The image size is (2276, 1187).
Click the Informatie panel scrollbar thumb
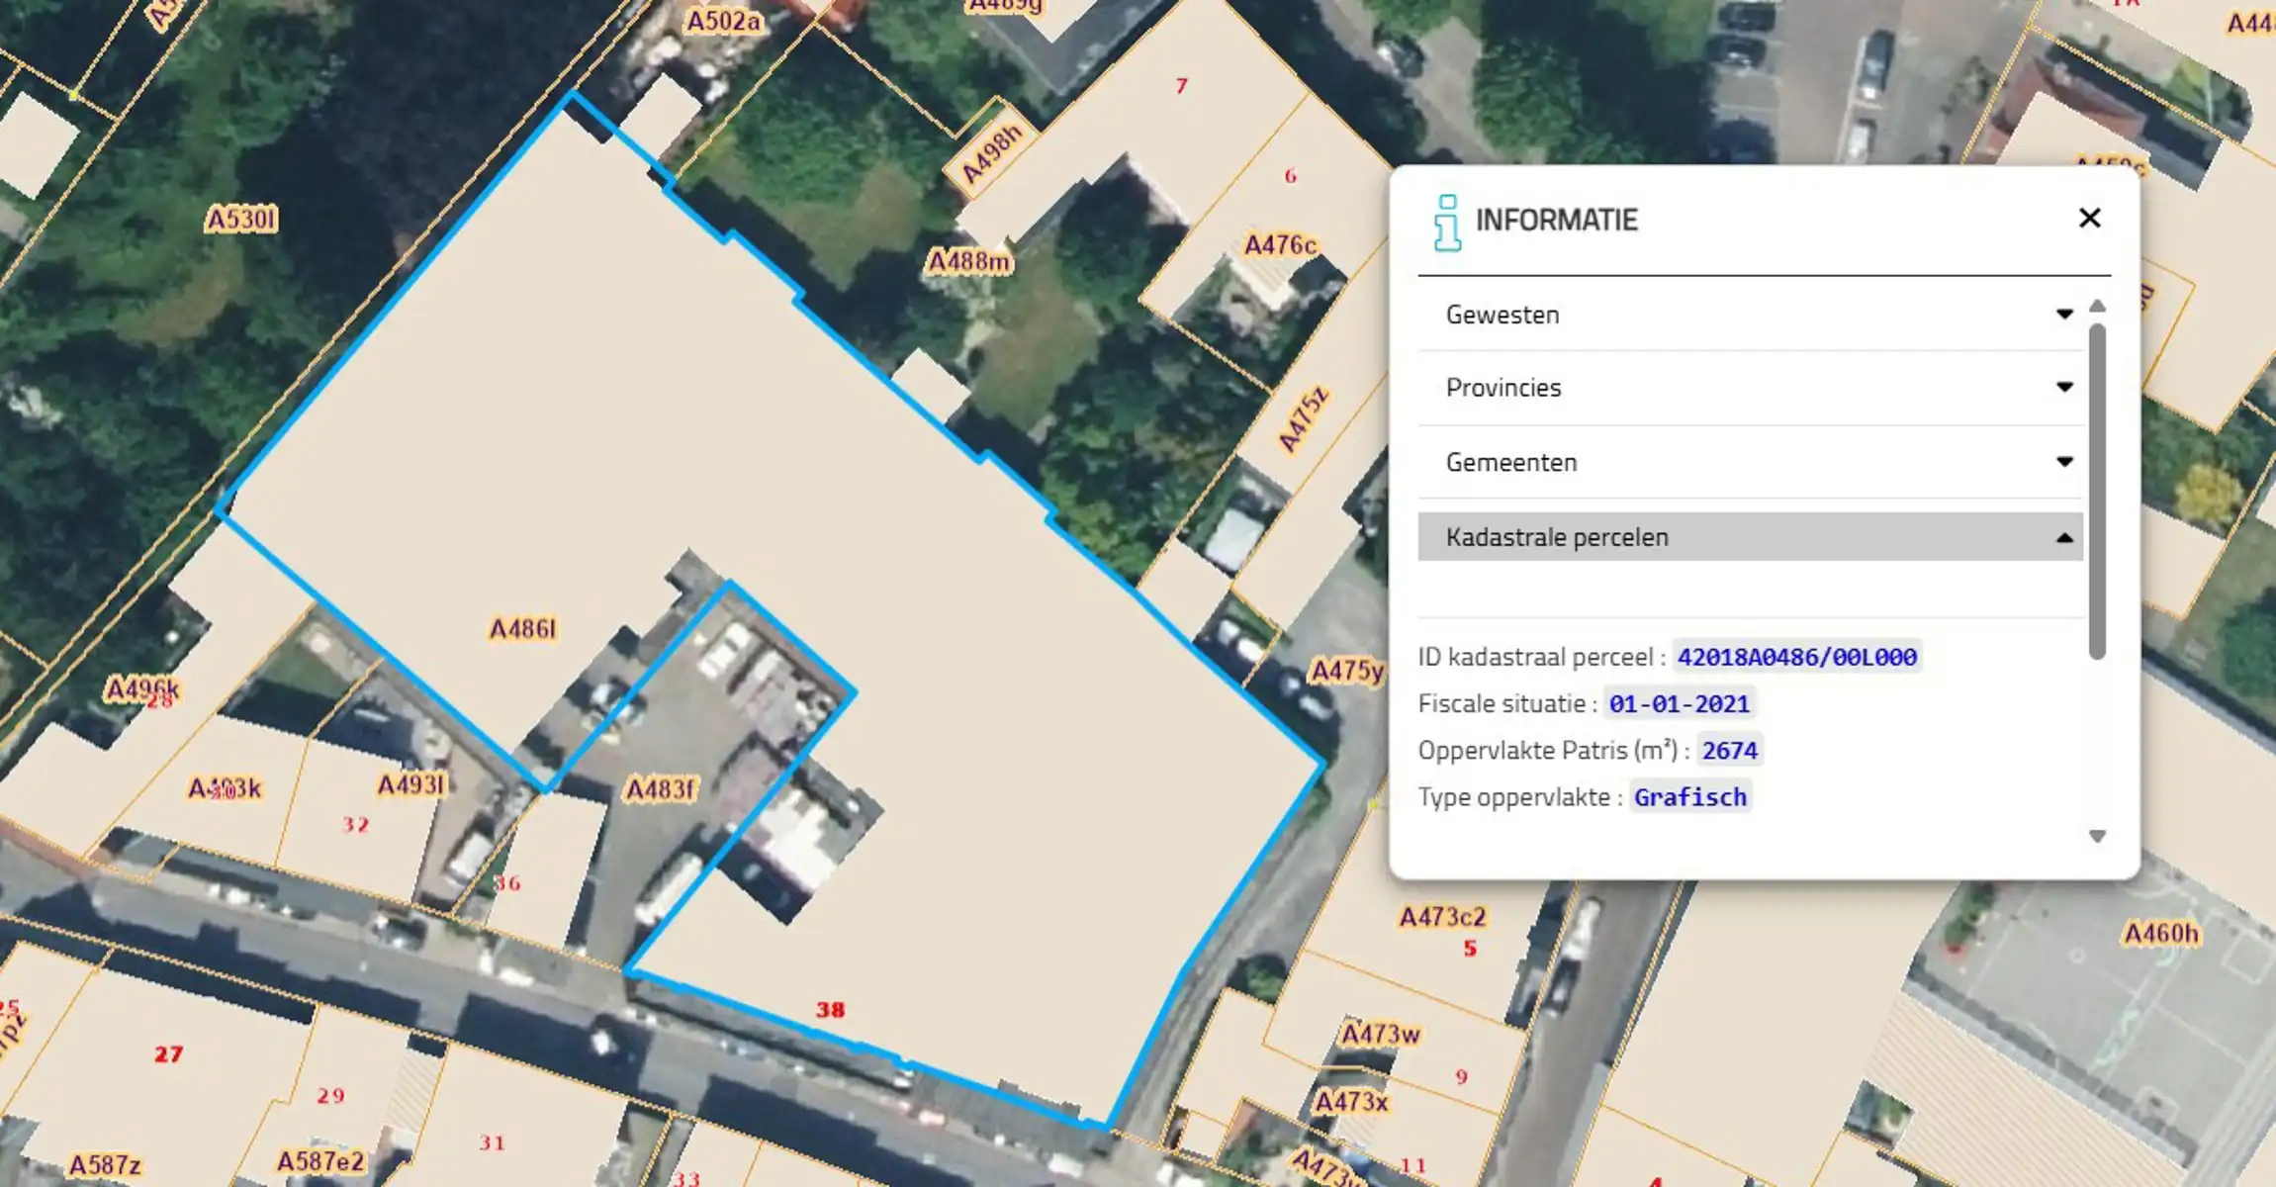pyautogui.click(x=2097, y=490)
